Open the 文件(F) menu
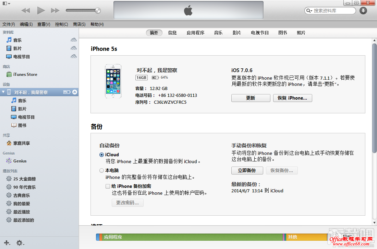377x249 pixels. coord(9,24)
